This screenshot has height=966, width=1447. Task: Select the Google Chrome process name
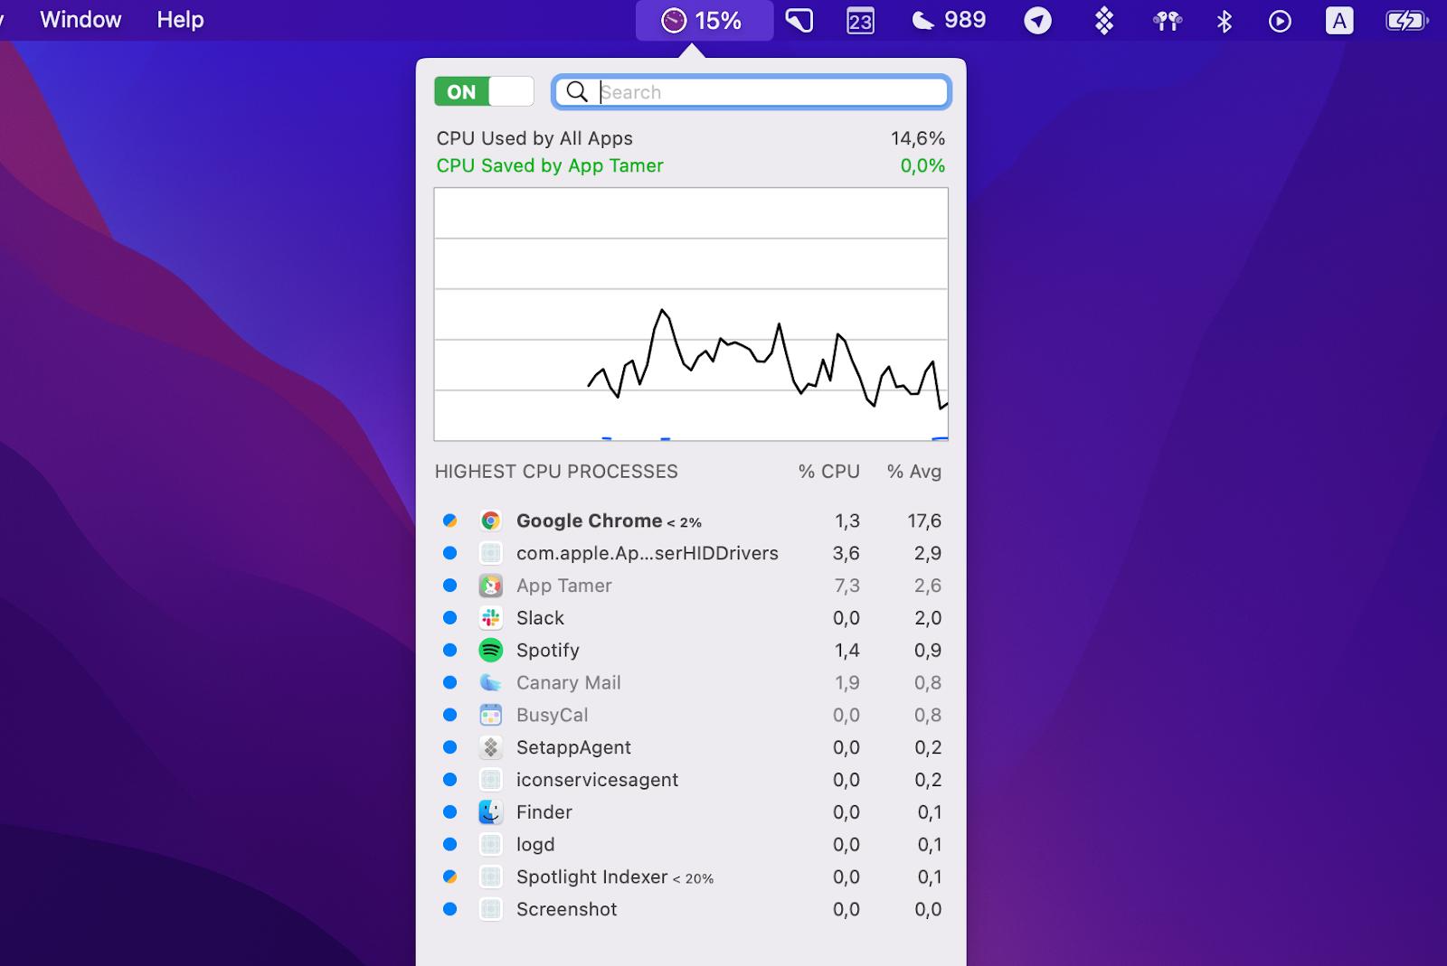[589, 521]
